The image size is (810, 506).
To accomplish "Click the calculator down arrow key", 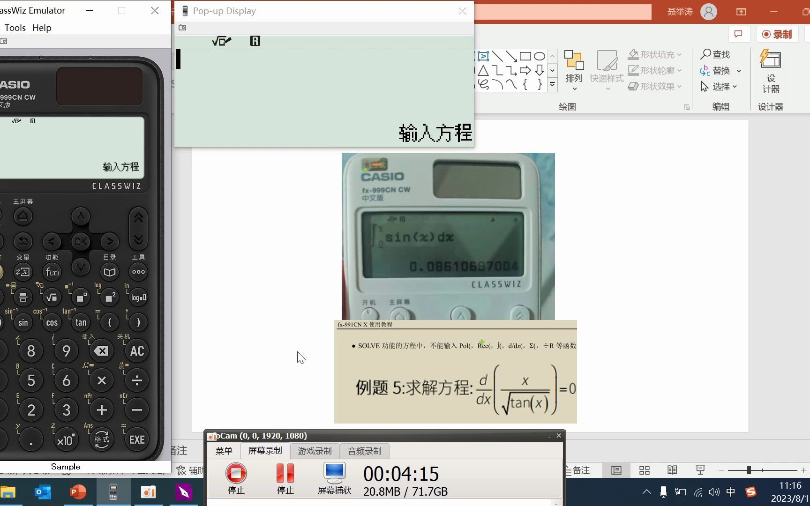I will [81, 267].
